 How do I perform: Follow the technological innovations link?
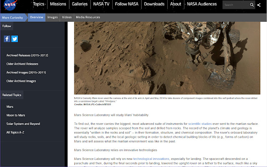[151, 159]
